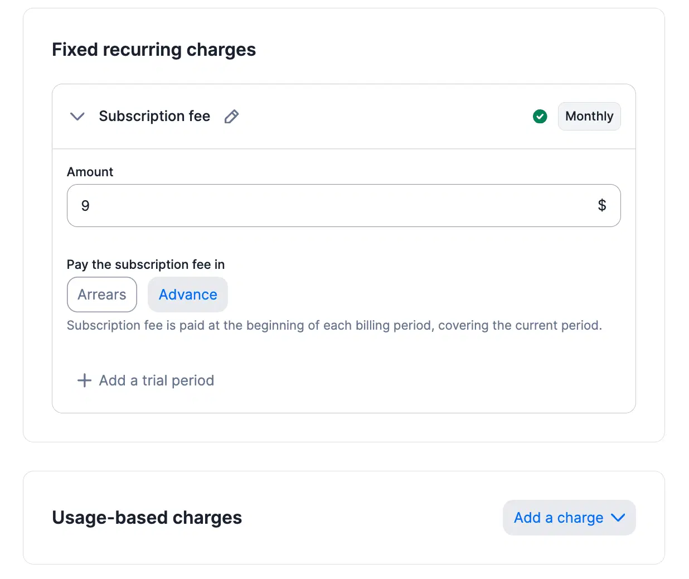
Task: Open the Add a charge dropdown
Action: tap(559, 518)
